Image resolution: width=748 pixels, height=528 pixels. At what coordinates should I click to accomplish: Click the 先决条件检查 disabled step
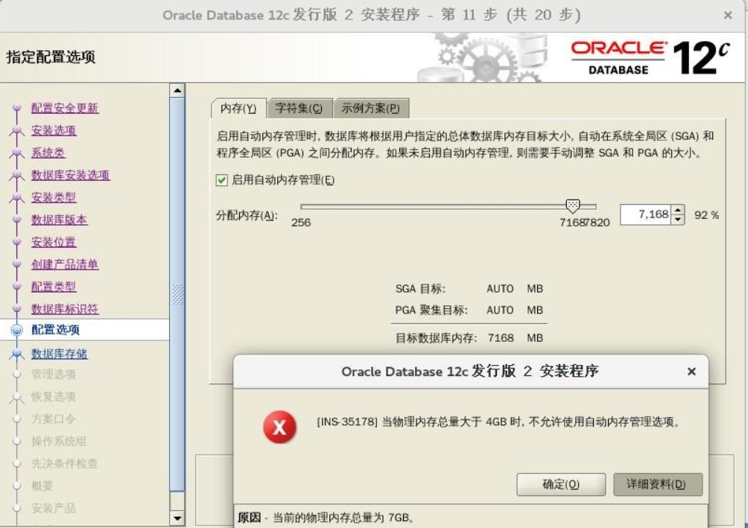[65, 463]
